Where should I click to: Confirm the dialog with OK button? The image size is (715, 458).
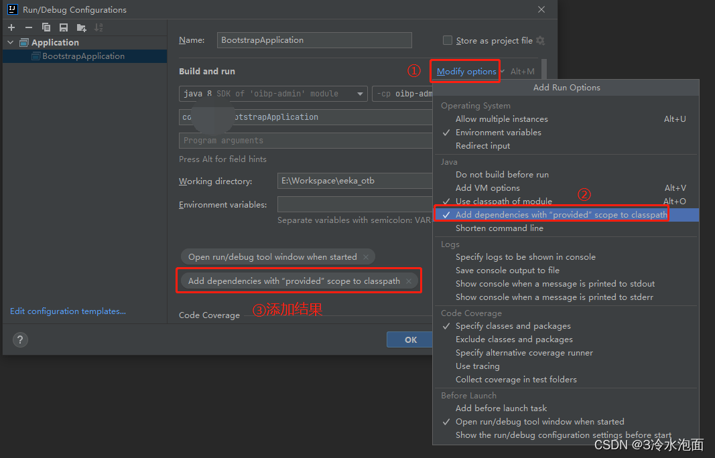point(410,339)
